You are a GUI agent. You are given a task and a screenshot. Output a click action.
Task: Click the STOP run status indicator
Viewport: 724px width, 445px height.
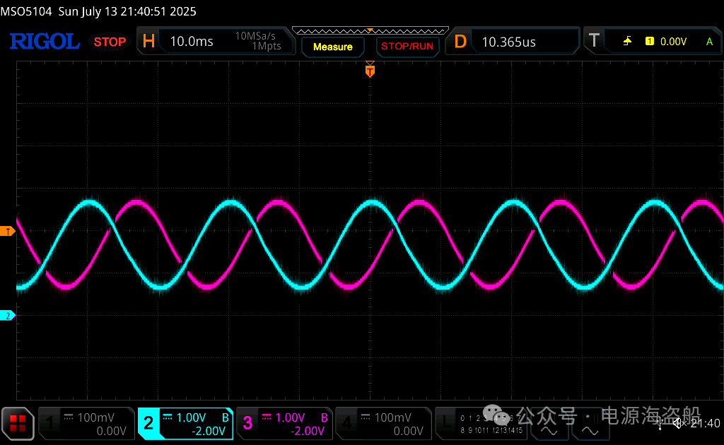(110, 42)
